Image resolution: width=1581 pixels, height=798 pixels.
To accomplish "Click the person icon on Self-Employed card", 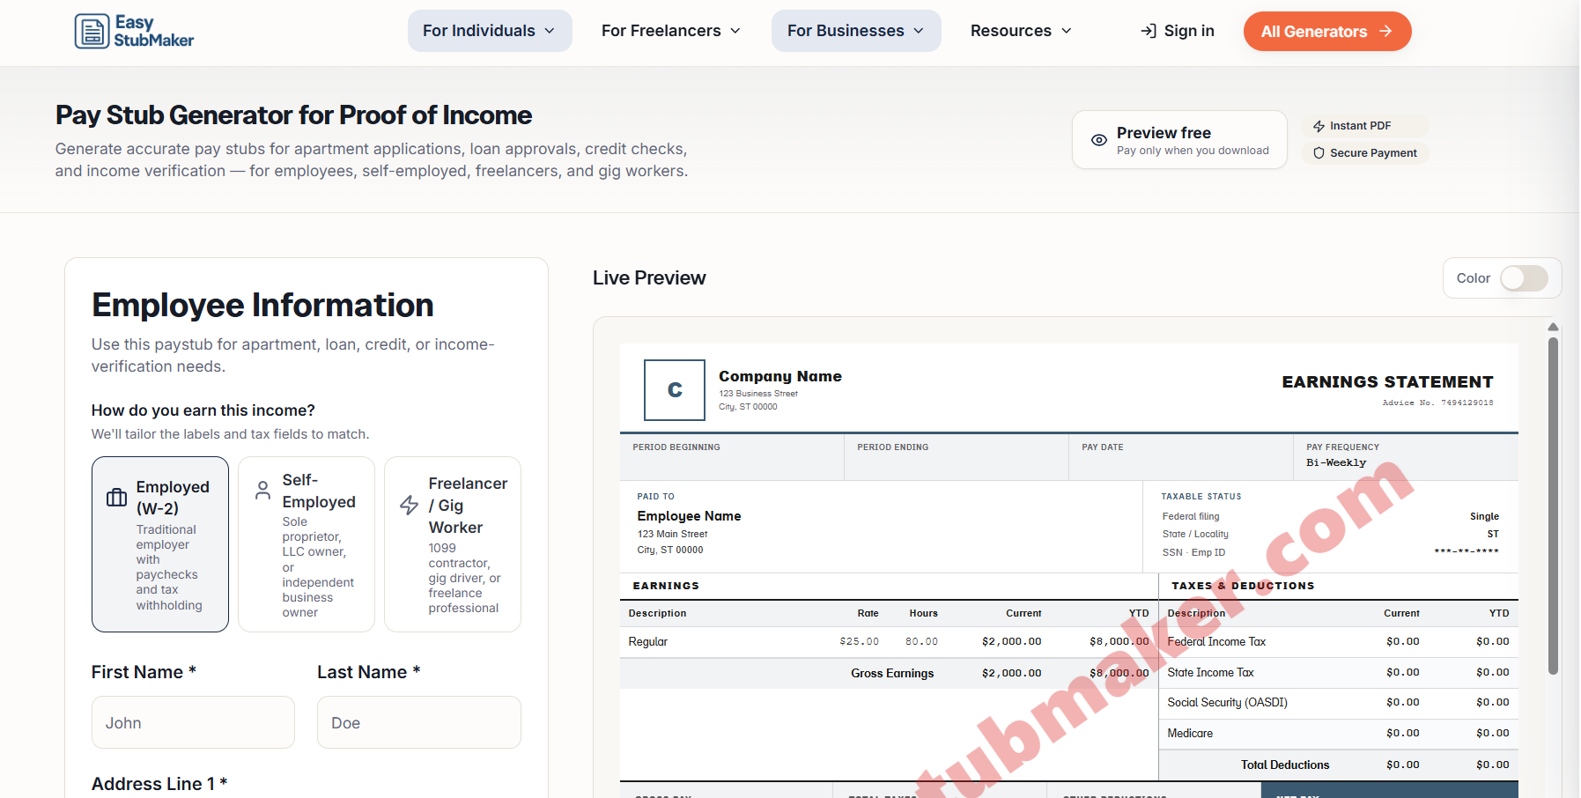I will point(262,491).
